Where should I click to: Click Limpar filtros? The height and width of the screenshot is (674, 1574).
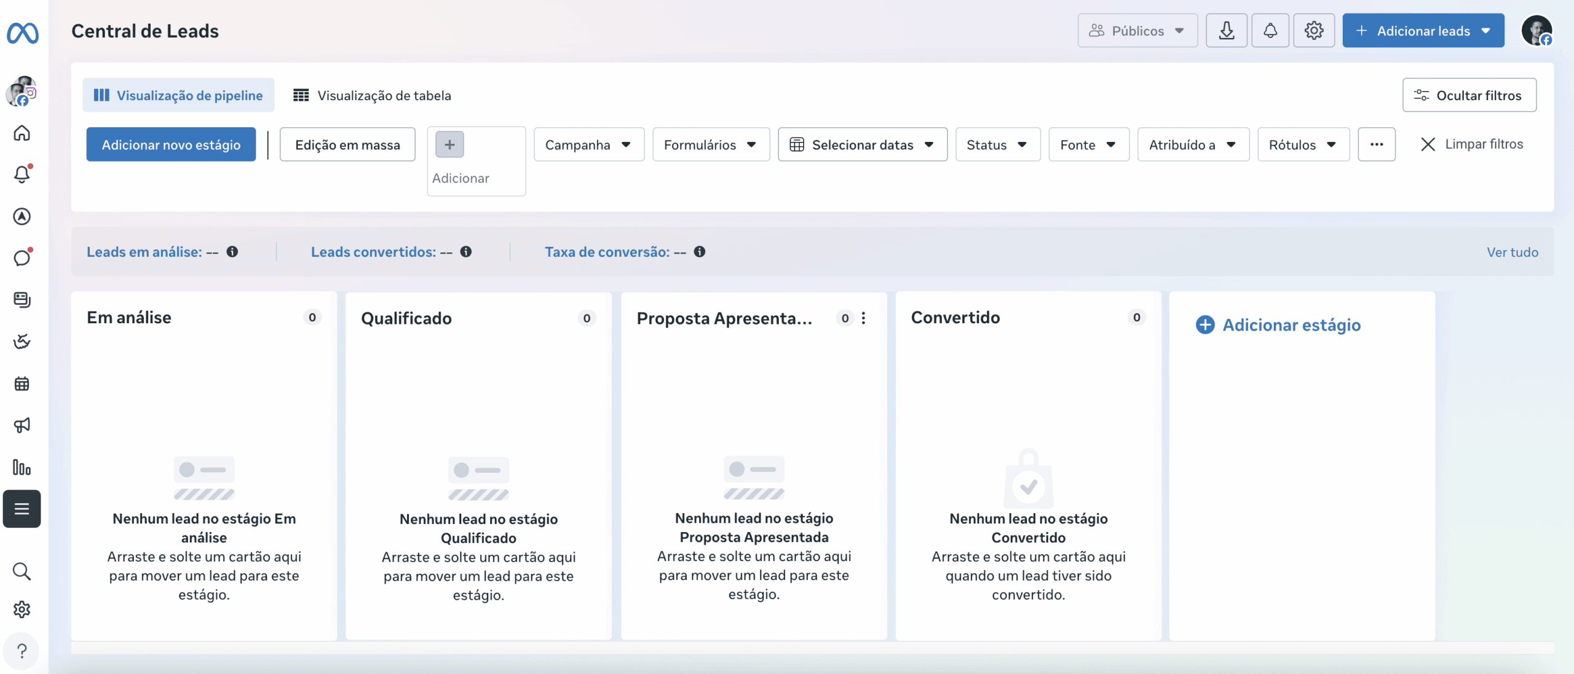pyautogui.click(x=1472, y=144)
